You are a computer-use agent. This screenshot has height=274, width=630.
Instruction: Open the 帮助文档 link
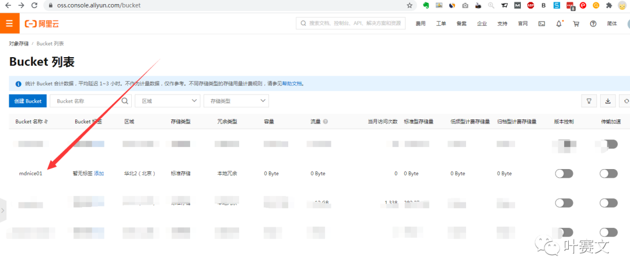tap(292, 84)
